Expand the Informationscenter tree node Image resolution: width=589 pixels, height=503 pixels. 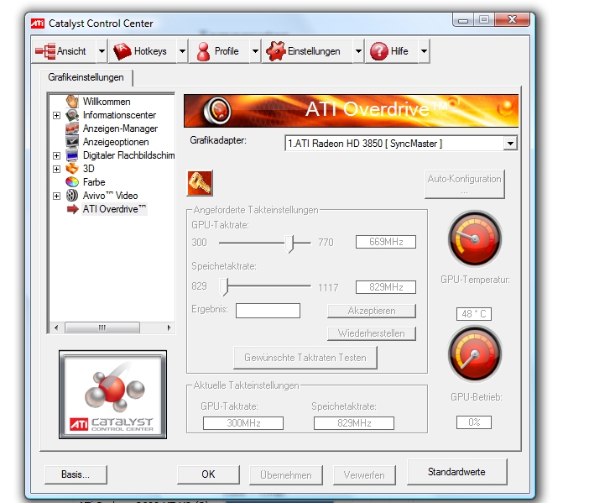[x=57, y=115]
